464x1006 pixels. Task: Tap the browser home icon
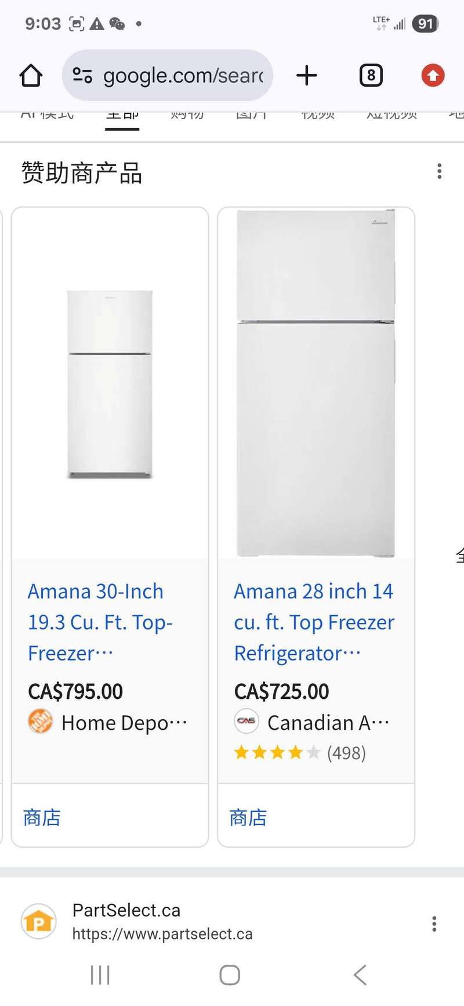[31, 75]
